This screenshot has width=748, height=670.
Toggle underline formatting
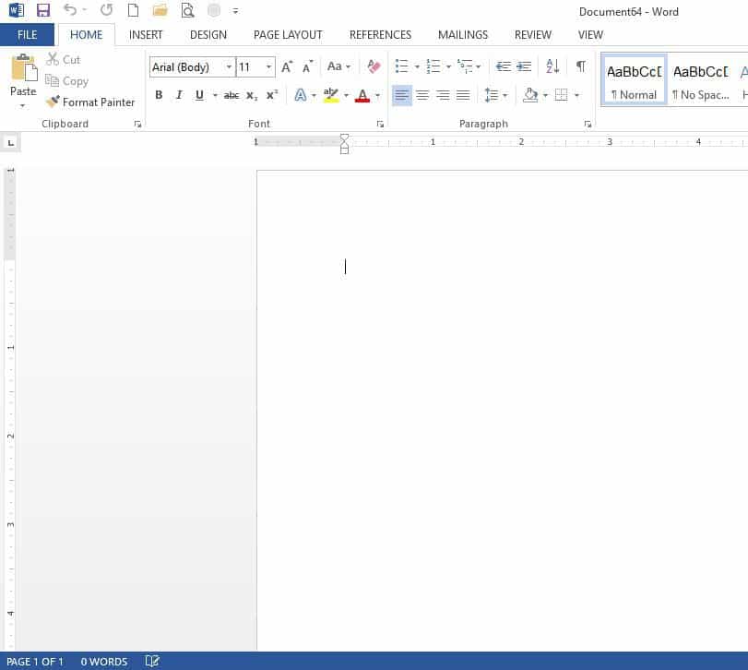[x=199, y=95]
